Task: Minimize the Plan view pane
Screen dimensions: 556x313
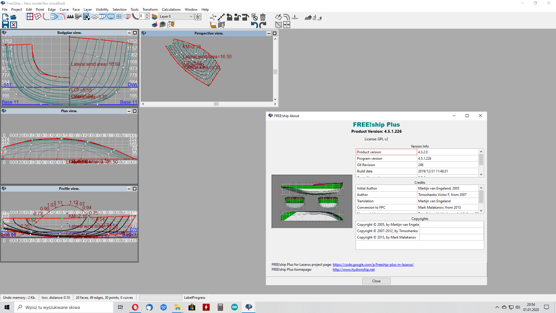Action: (129, 111)
